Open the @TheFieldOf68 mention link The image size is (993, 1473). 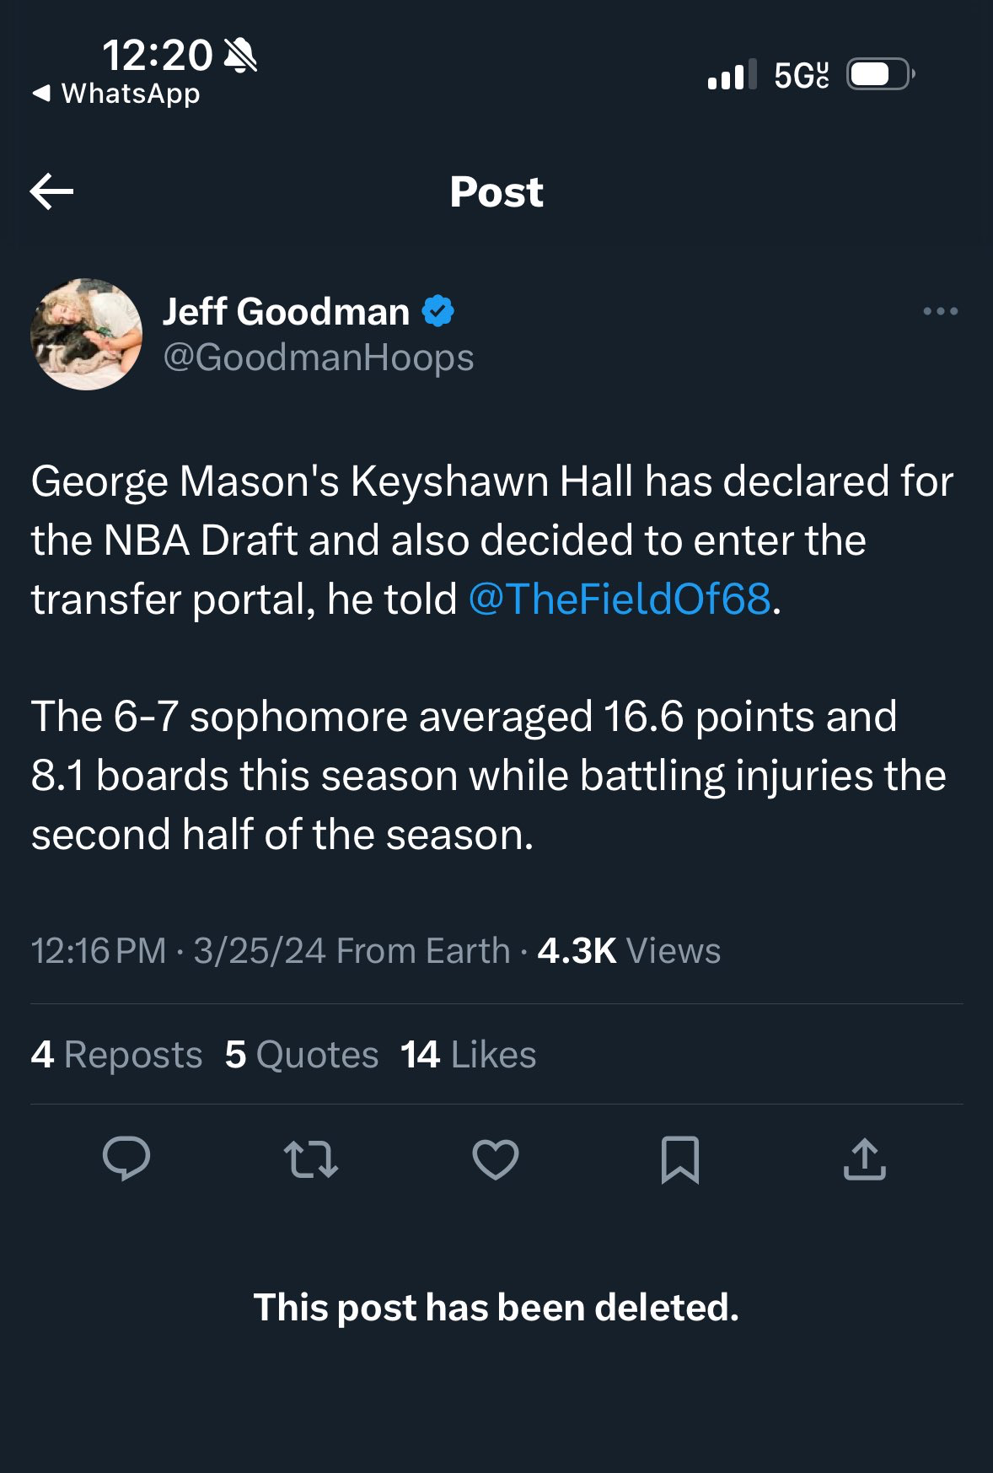620,599
